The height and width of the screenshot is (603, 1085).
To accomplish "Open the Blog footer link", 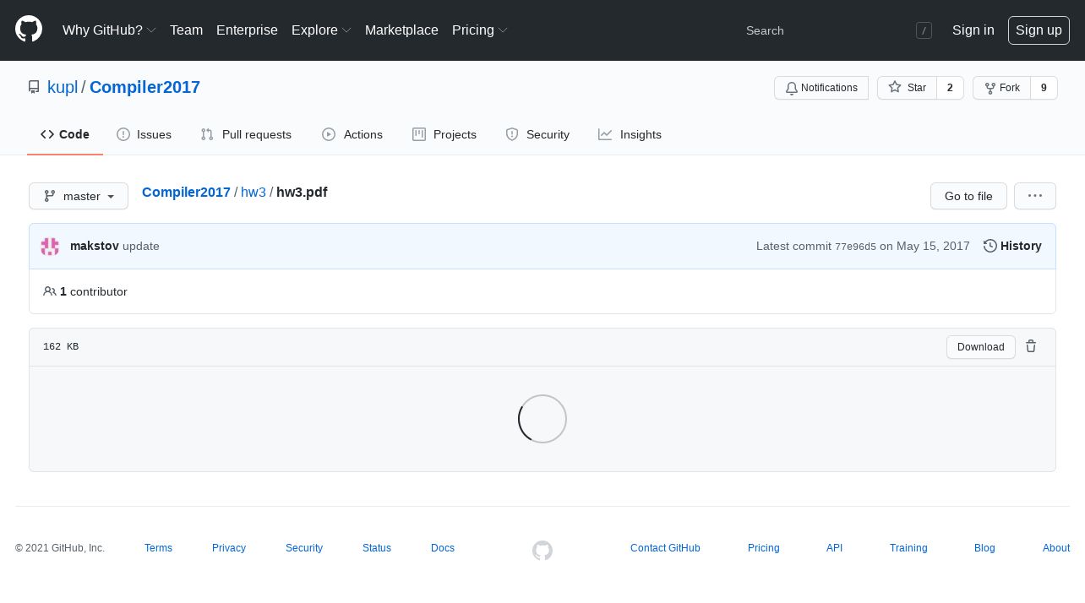I will coord(984,548).
